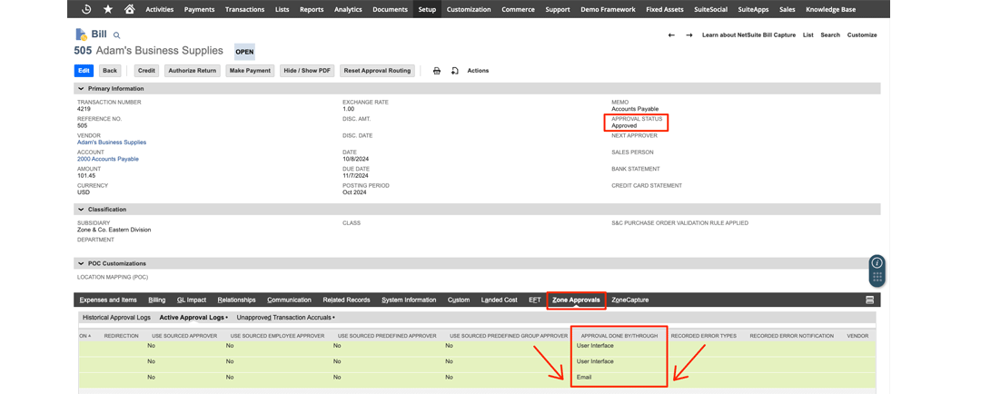The width and height of the screenshot is (981, 394).
Task: Open Learn about NetSuite Bill Capture link
Action: (x=748, y=35)
